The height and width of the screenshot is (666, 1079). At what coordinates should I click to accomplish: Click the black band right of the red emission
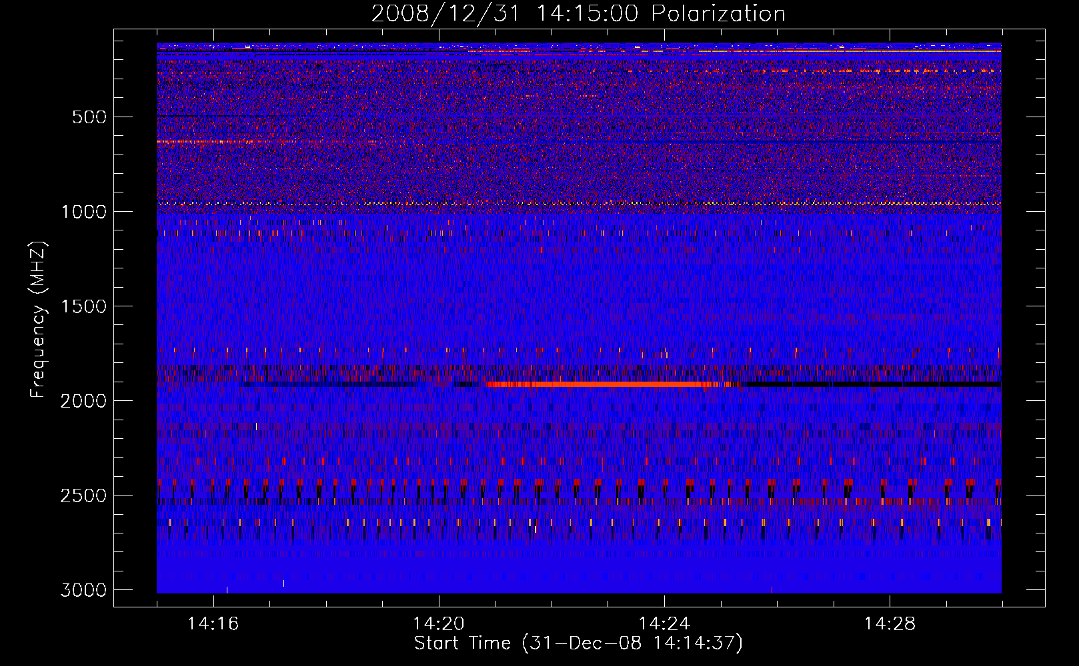pos(874,384)
